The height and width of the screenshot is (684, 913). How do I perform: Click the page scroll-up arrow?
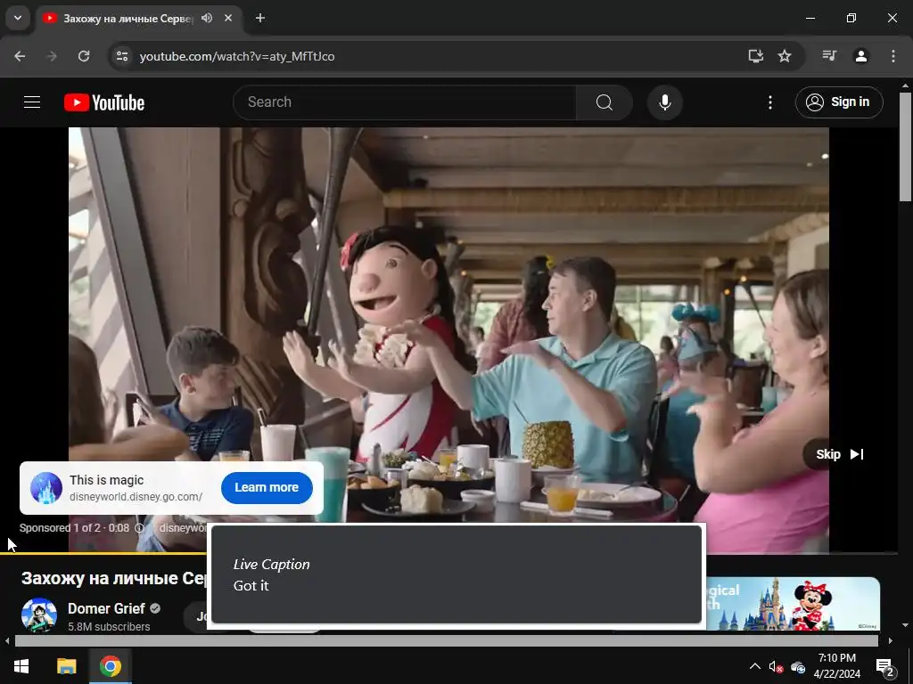906,85
